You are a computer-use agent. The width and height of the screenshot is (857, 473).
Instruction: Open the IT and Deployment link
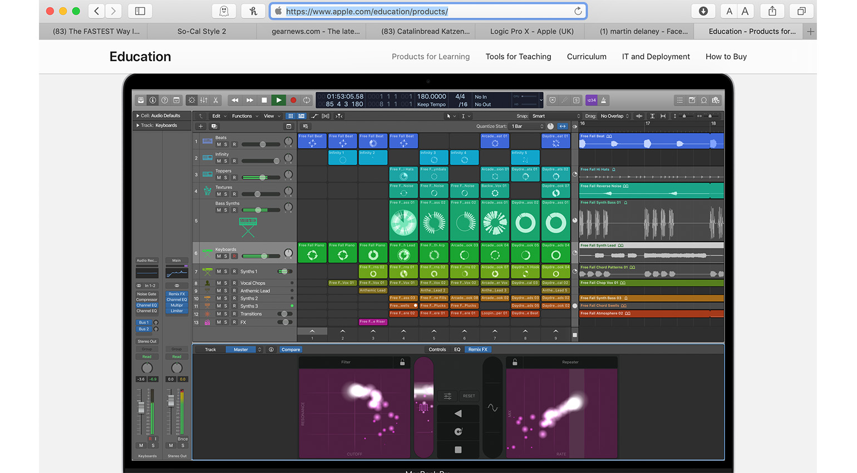656,56
